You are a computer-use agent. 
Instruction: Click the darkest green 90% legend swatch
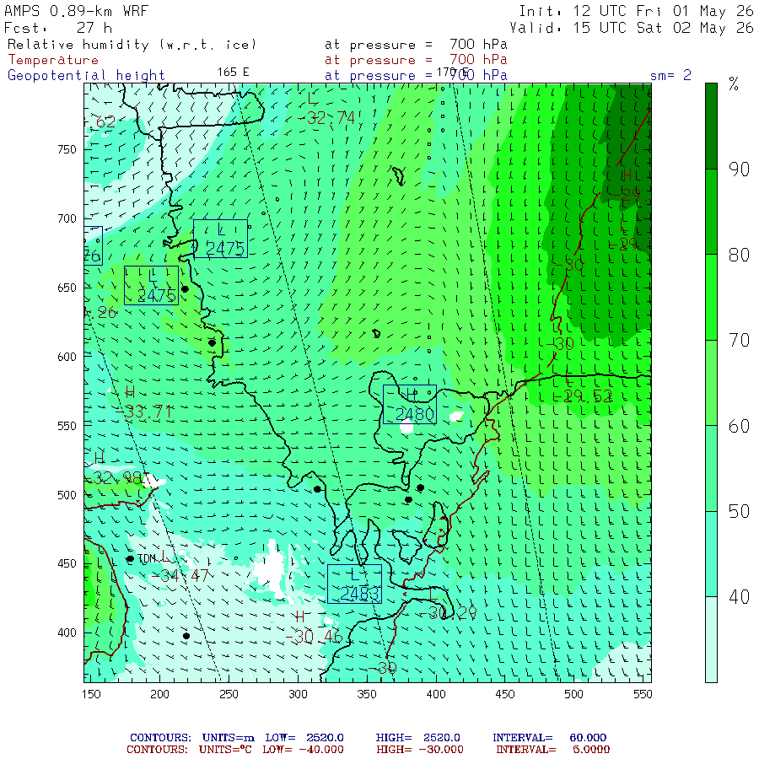pos(711,126)
